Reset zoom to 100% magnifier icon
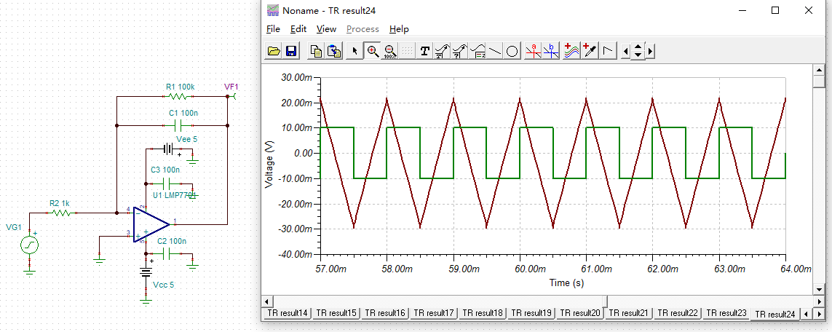Screen dimensions: 832x332 pyautogui.click(x=390, y=51)
